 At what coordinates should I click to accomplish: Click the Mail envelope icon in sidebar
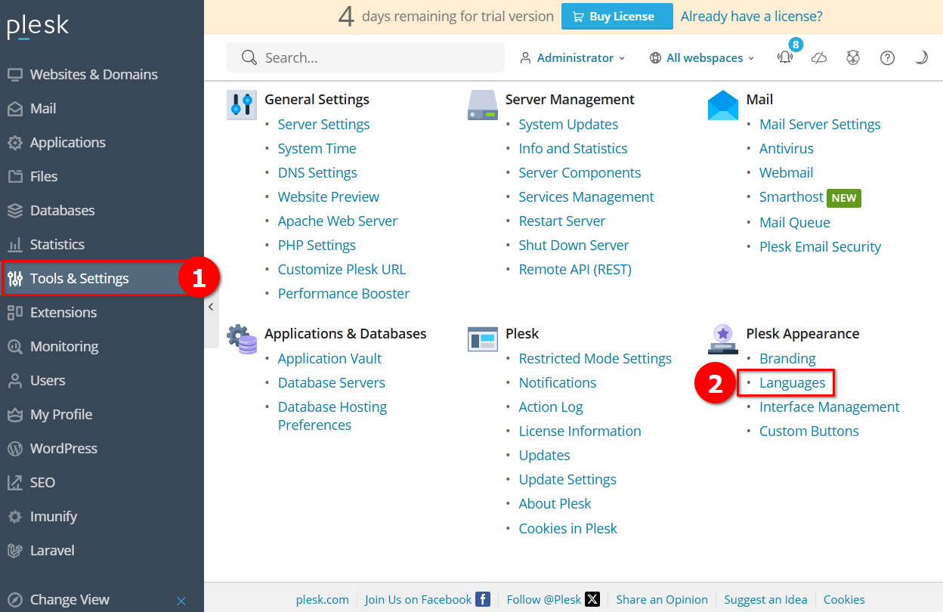(15, 109)
